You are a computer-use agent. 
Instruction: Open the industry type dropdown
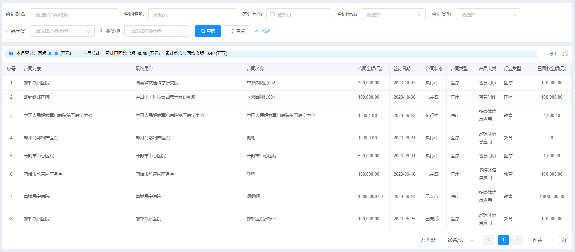click(157, 31)
